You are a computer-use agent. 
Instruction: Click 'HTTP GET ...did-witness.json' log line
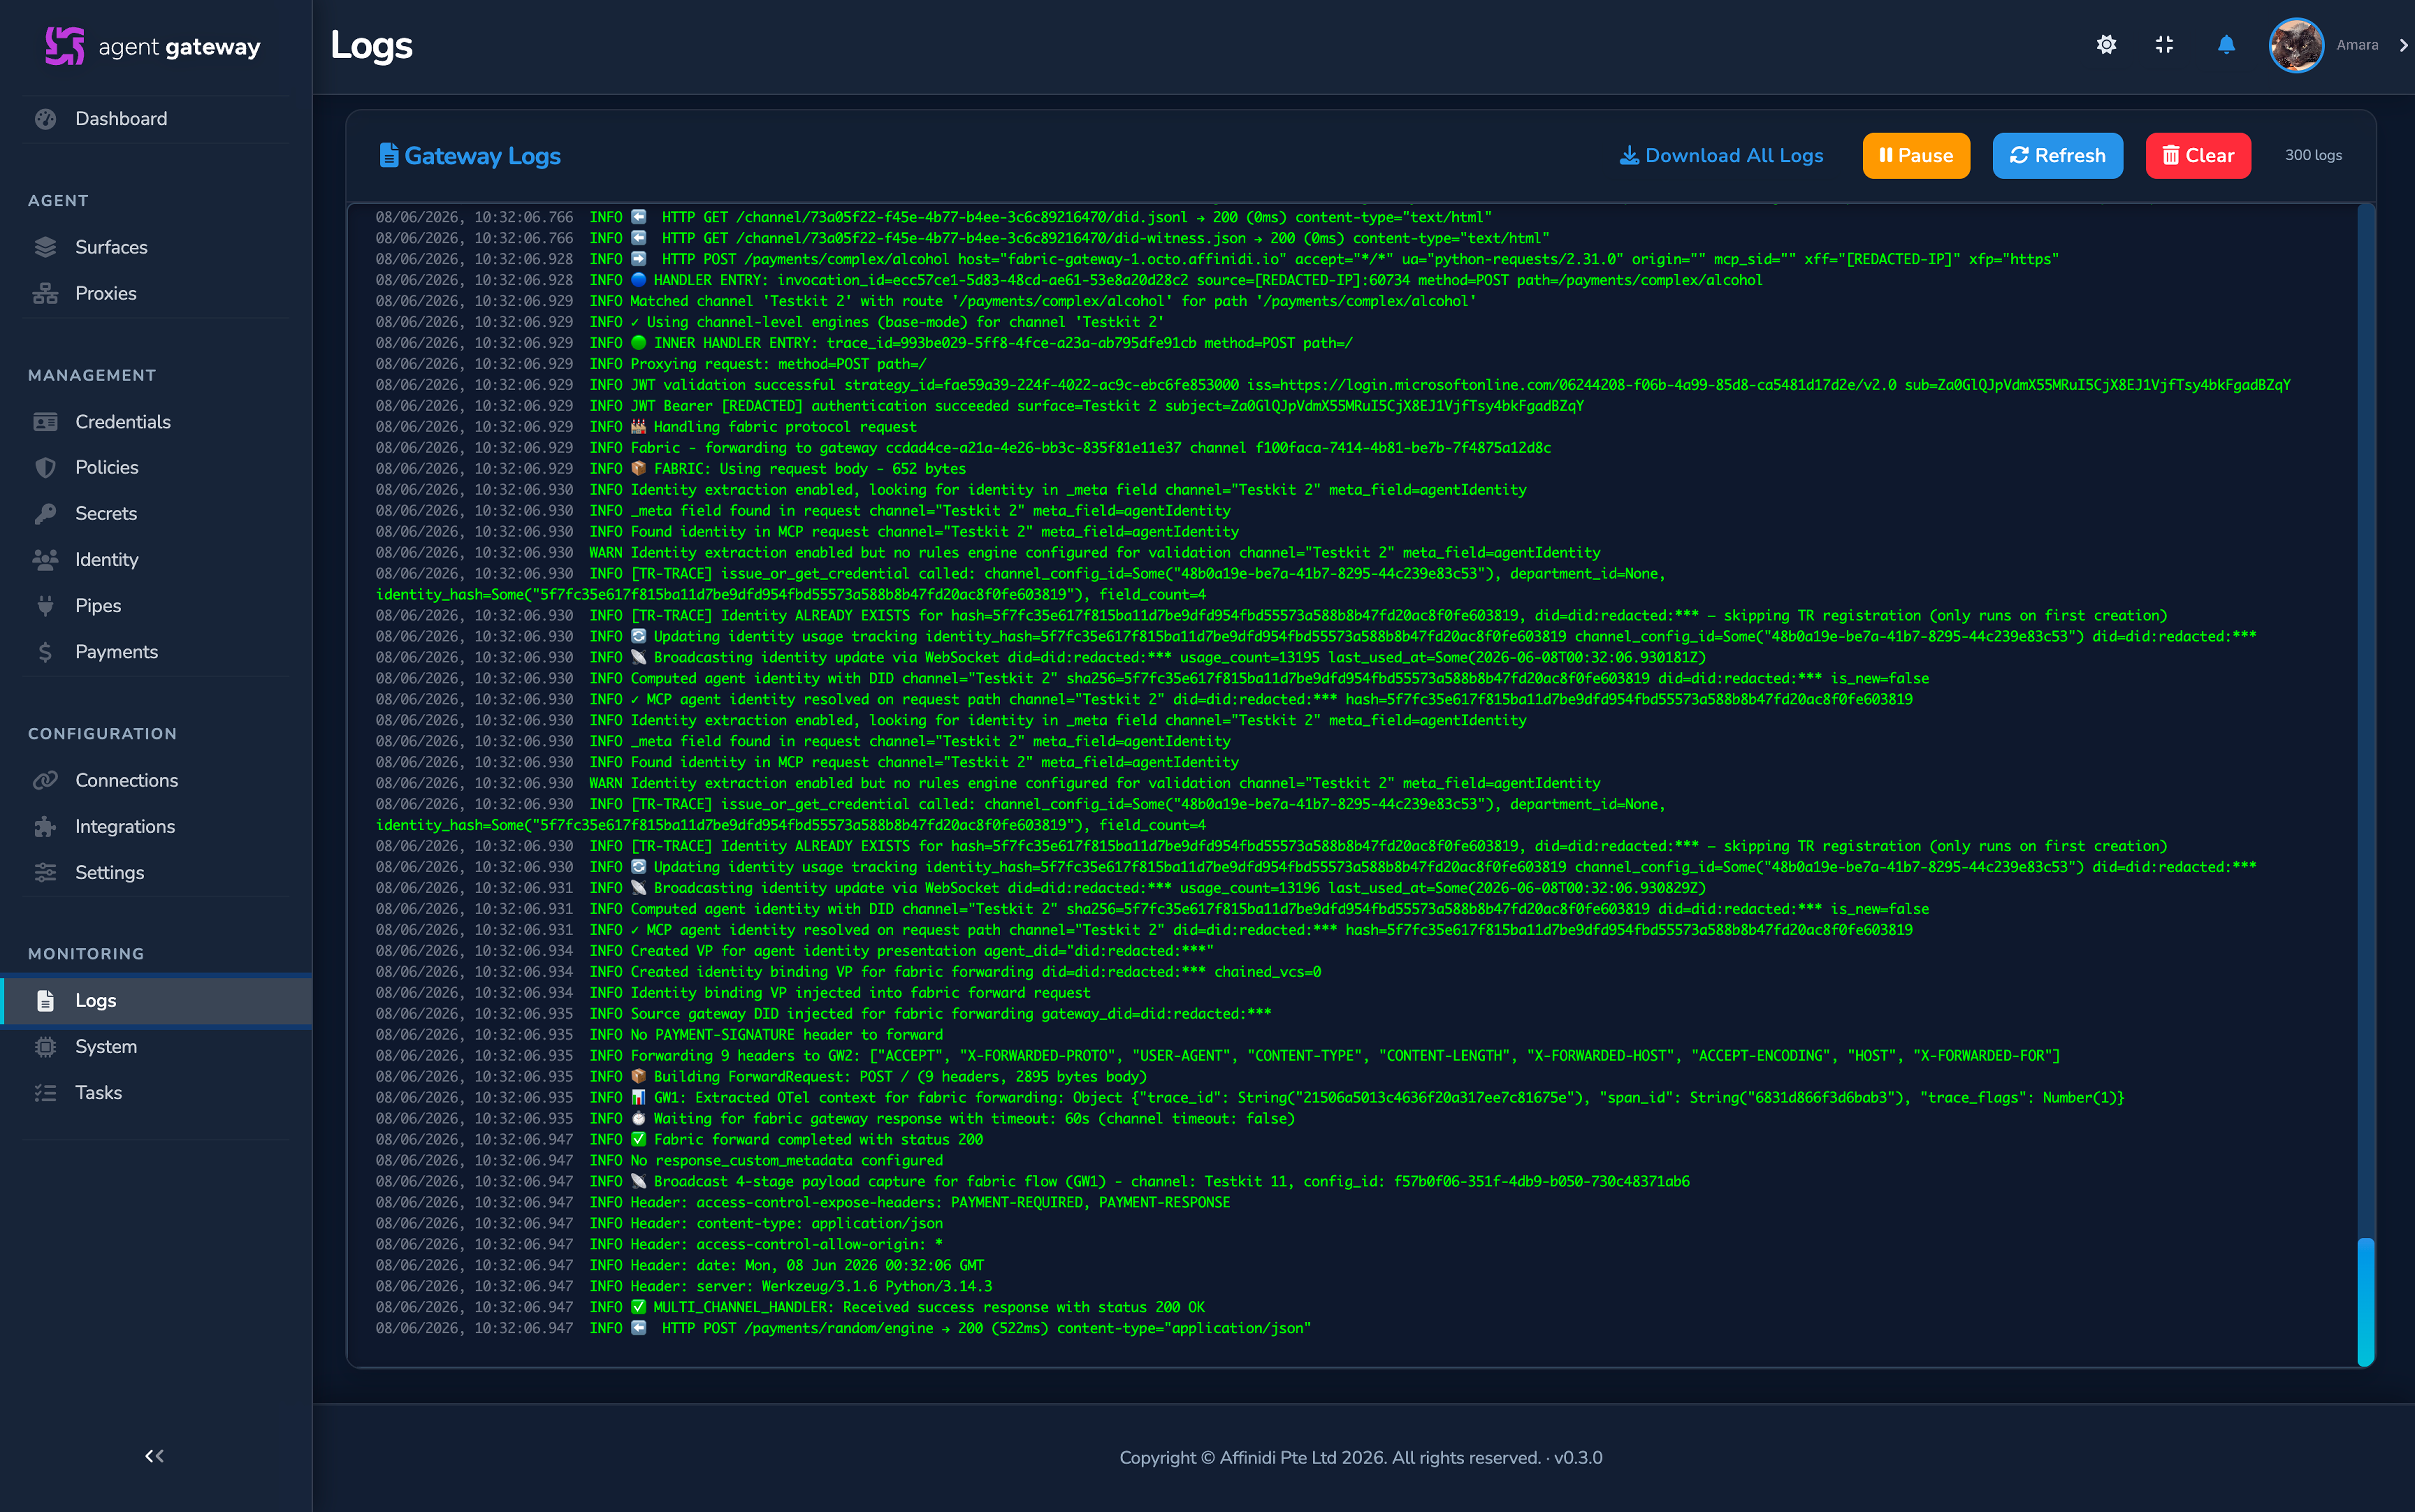coord(962,238)
